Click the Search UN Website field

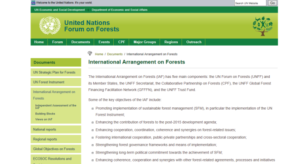click(250, 3)
